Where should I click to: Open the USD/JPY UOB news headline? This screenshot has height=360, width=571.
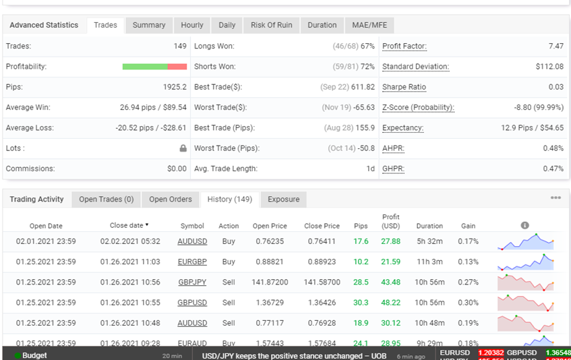[294, 356]
